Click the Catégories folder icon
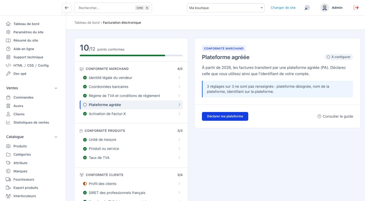 coord(9,154)
